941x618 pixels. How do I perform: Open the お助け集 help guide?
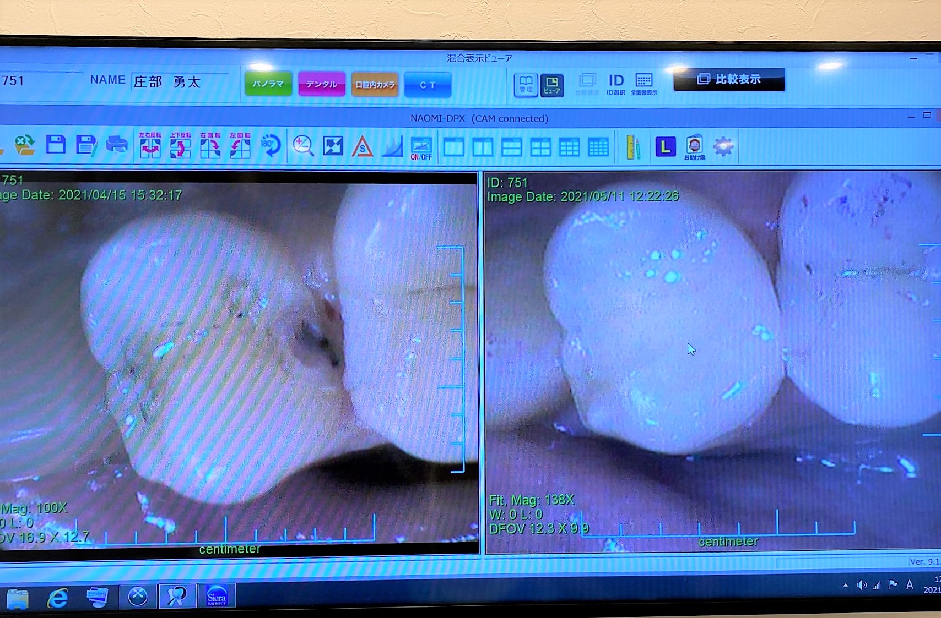coord(695,147)
